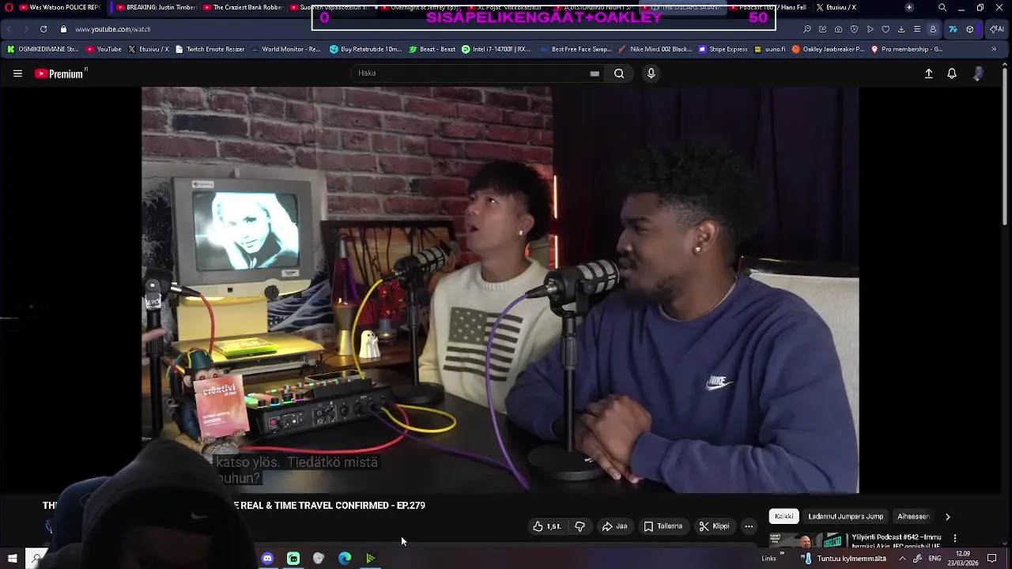Switch ENG input language

[935, 559]
